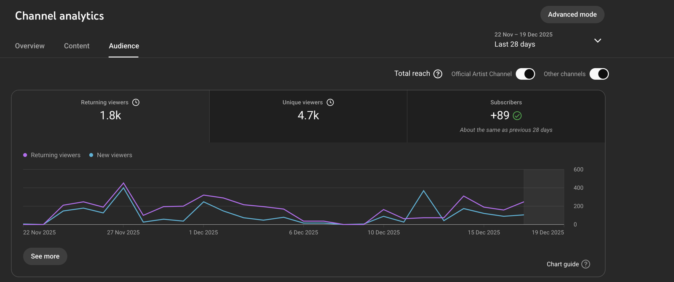674x282 pixels.
Task: Toggle the Official Artist Channel switch
Action: click(525, 74)
